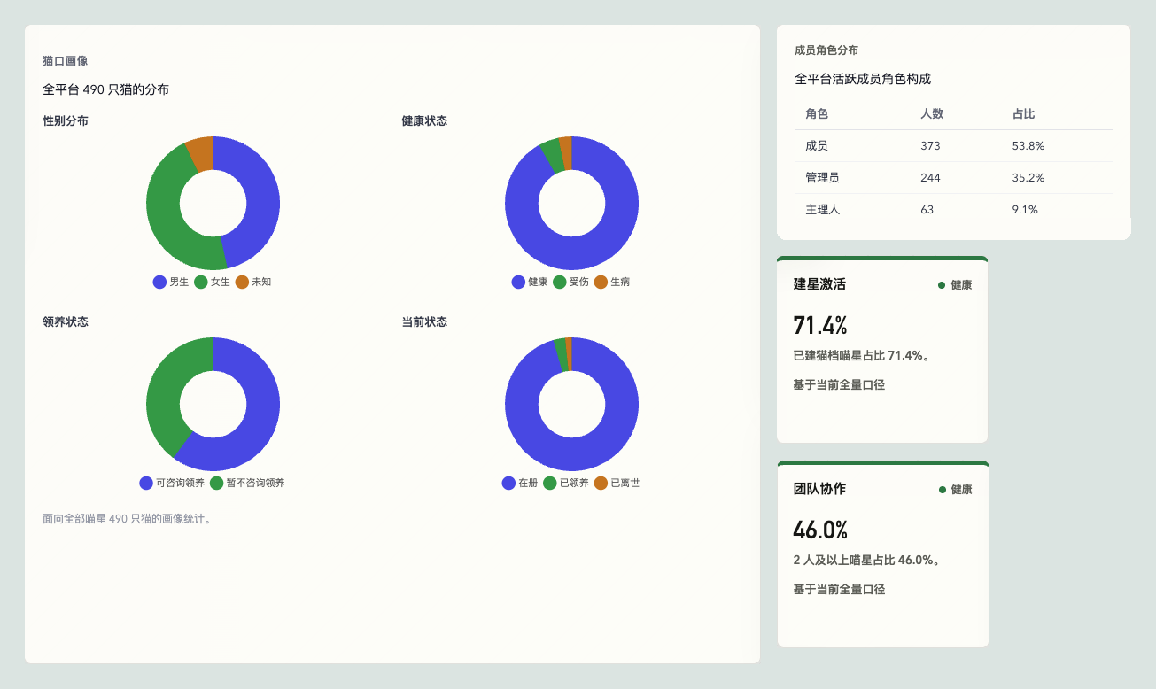Click the 健康 status badge in 建星激活 card
1156x689 pixels.
pos(955,285)
